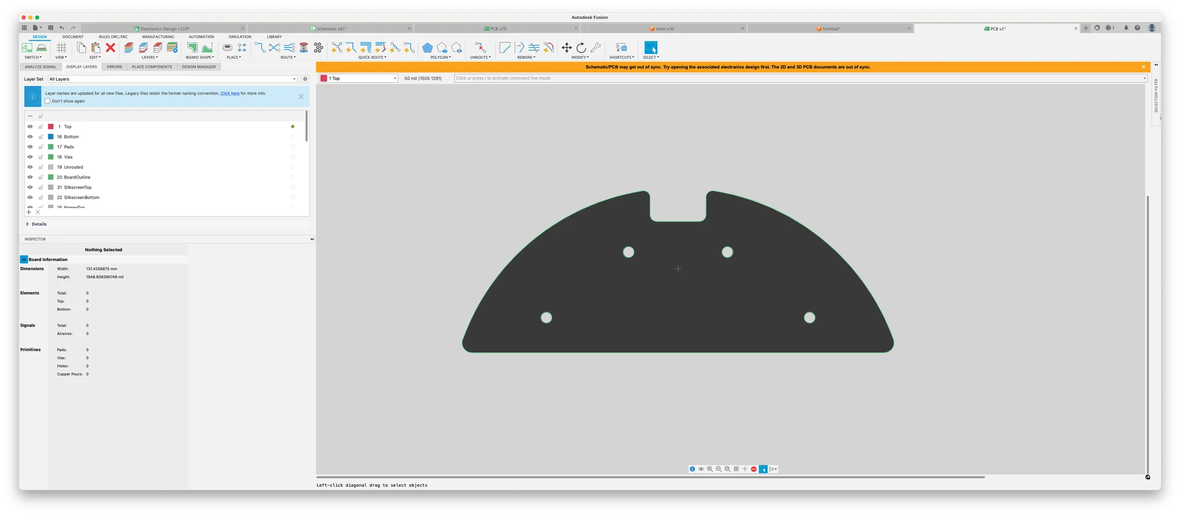Screen dimensions: 1180x515
Task: Click the 20 BoardOutline green color swatch
Action: (x=51, y=177)
